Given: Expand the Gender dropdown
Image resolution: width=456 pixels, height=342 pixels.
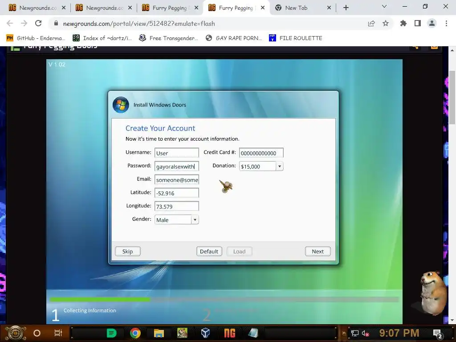Looking at the screenshot, I should 195,220.
